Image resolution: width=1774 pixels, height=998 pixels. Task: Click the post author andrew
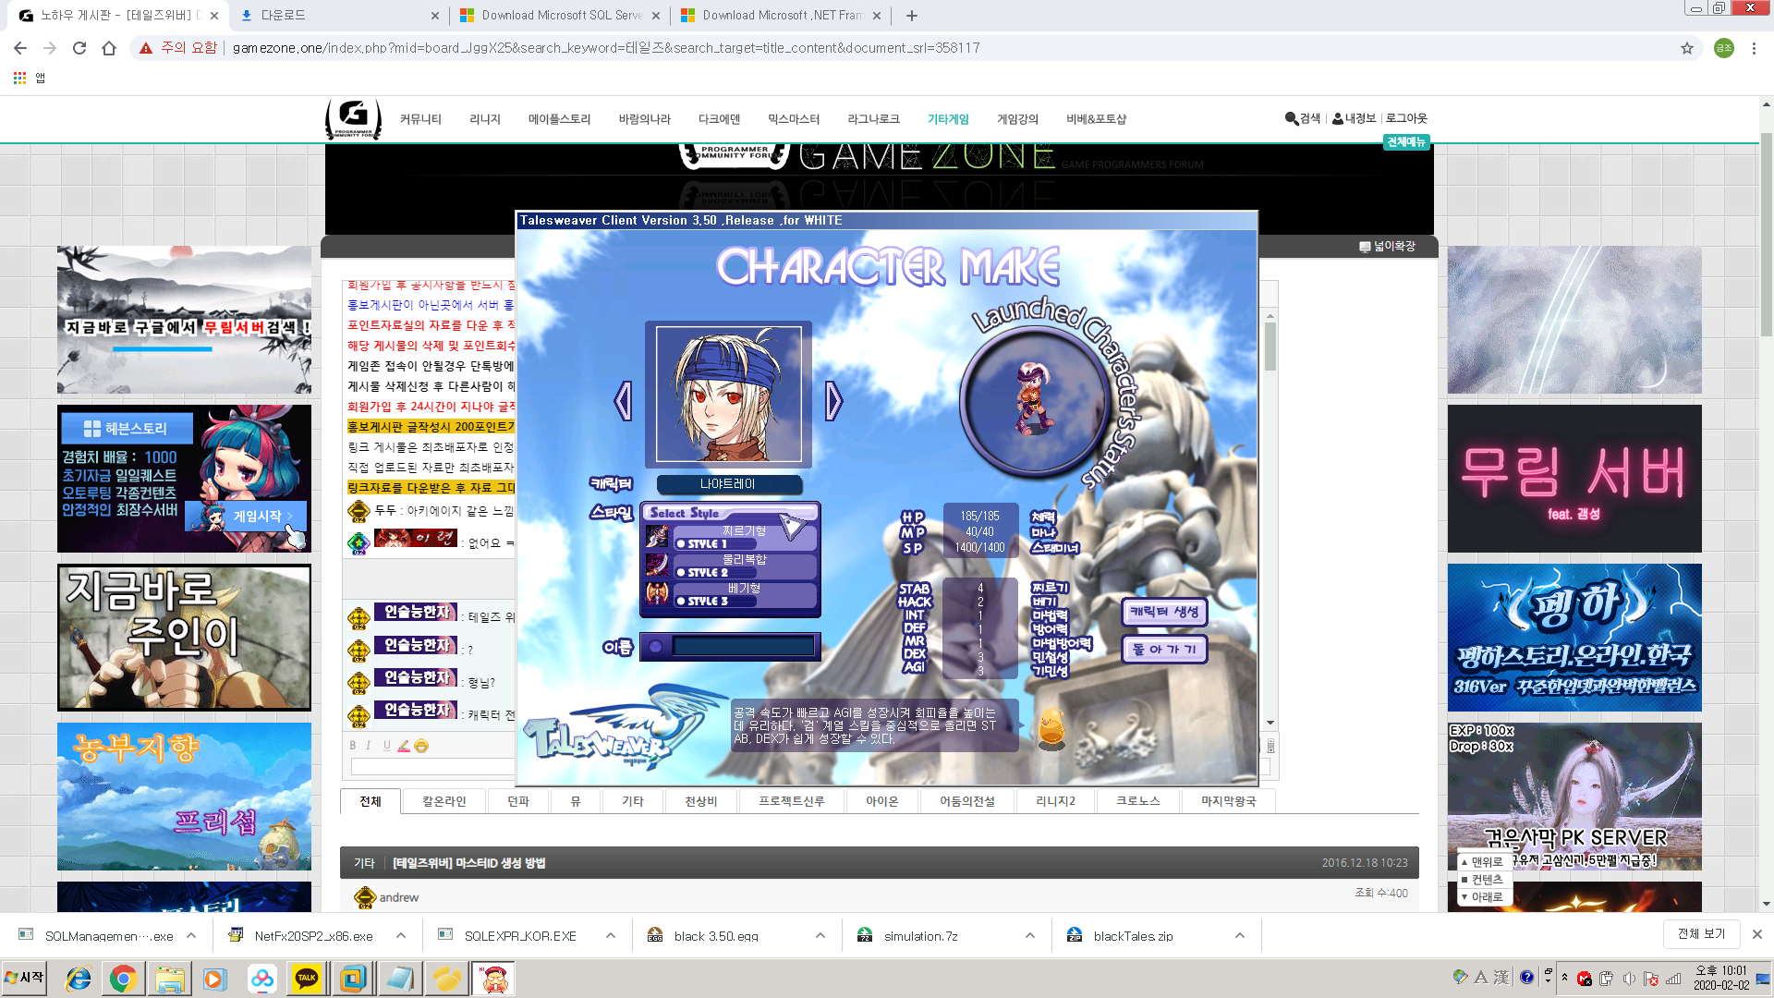[398, 897]
